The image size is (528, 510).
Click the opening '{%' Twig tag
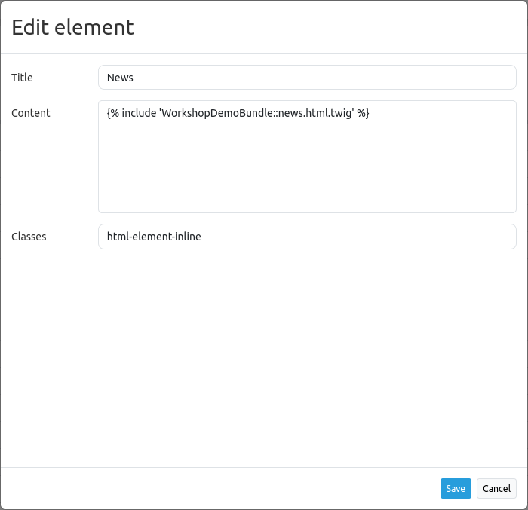click(x=112, y=113)
